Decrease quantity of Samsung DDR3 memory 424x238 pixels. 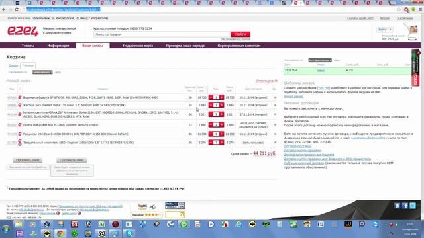pos(211,125)
